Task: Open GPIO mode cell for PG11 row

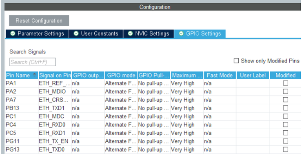Action: [x=121, y=141]
